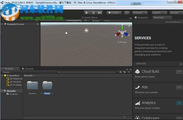Click the Unity logo in title bar

[x=2, y=3]
